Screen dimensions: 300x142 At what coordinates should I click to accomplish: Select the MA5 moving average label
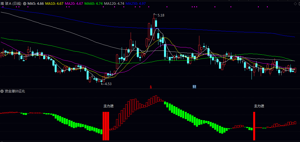click(35, 4)
